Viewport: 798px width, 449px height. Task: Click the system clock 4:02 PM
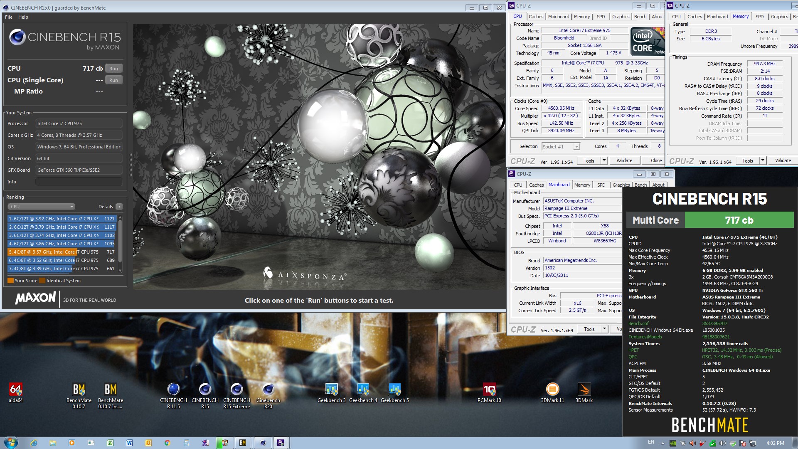(775, 443)
